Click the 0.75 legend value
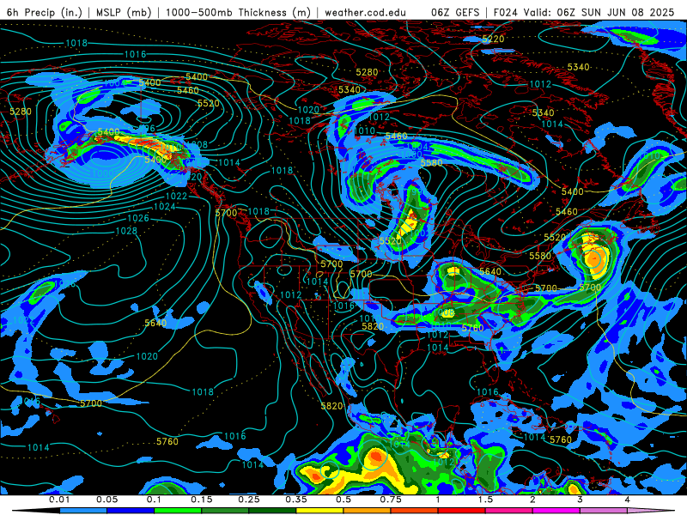 click(x=391, y=500)
